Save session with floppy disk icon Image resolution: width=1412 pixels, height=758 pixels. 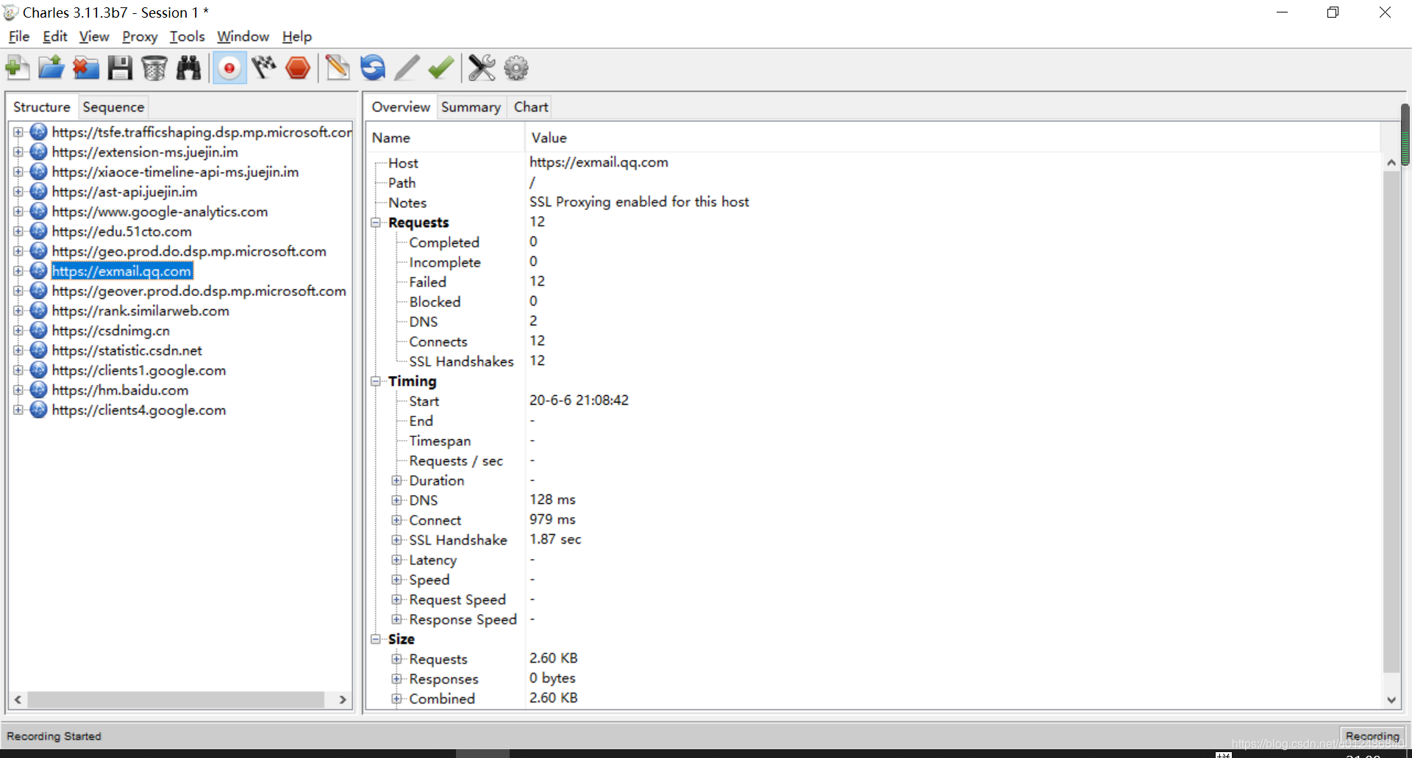point(120,68)
